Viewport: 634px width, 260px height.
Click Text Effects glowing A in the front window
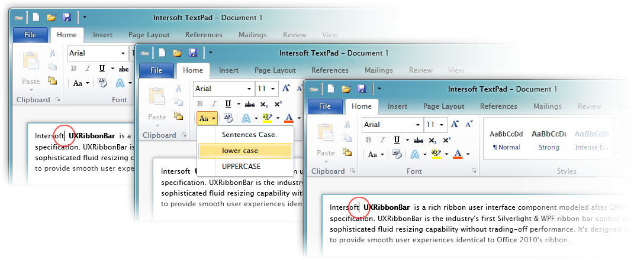coord(415,154)
